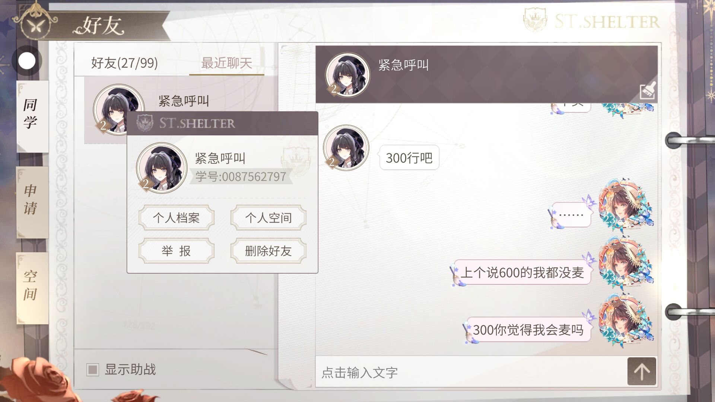Click the 点击输入文字 chat input field

471,372
